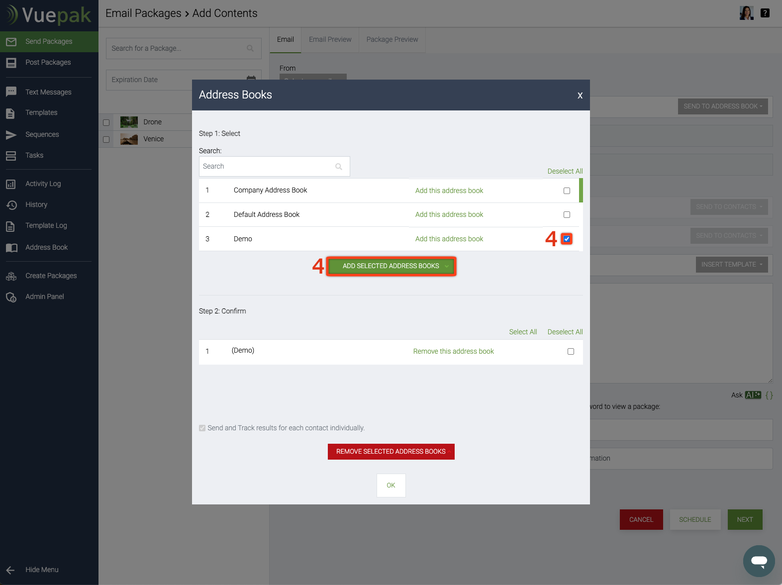Open the Activity Log chart icon
The height and width of the screenshot is (585, 782).
coord(11,184)
